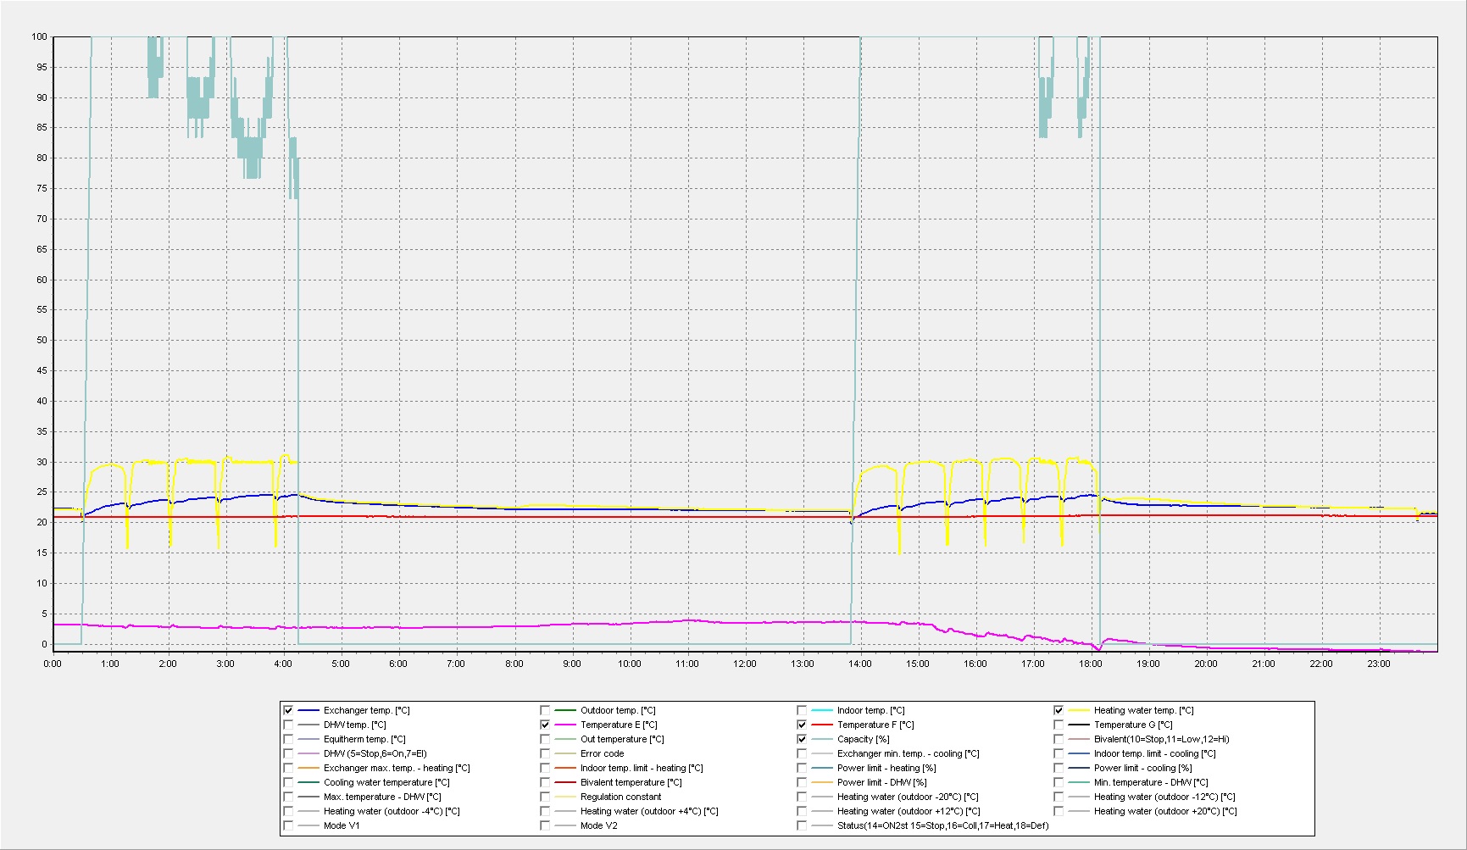Show Cooling water temperature series via checkbox

point(288,782)
